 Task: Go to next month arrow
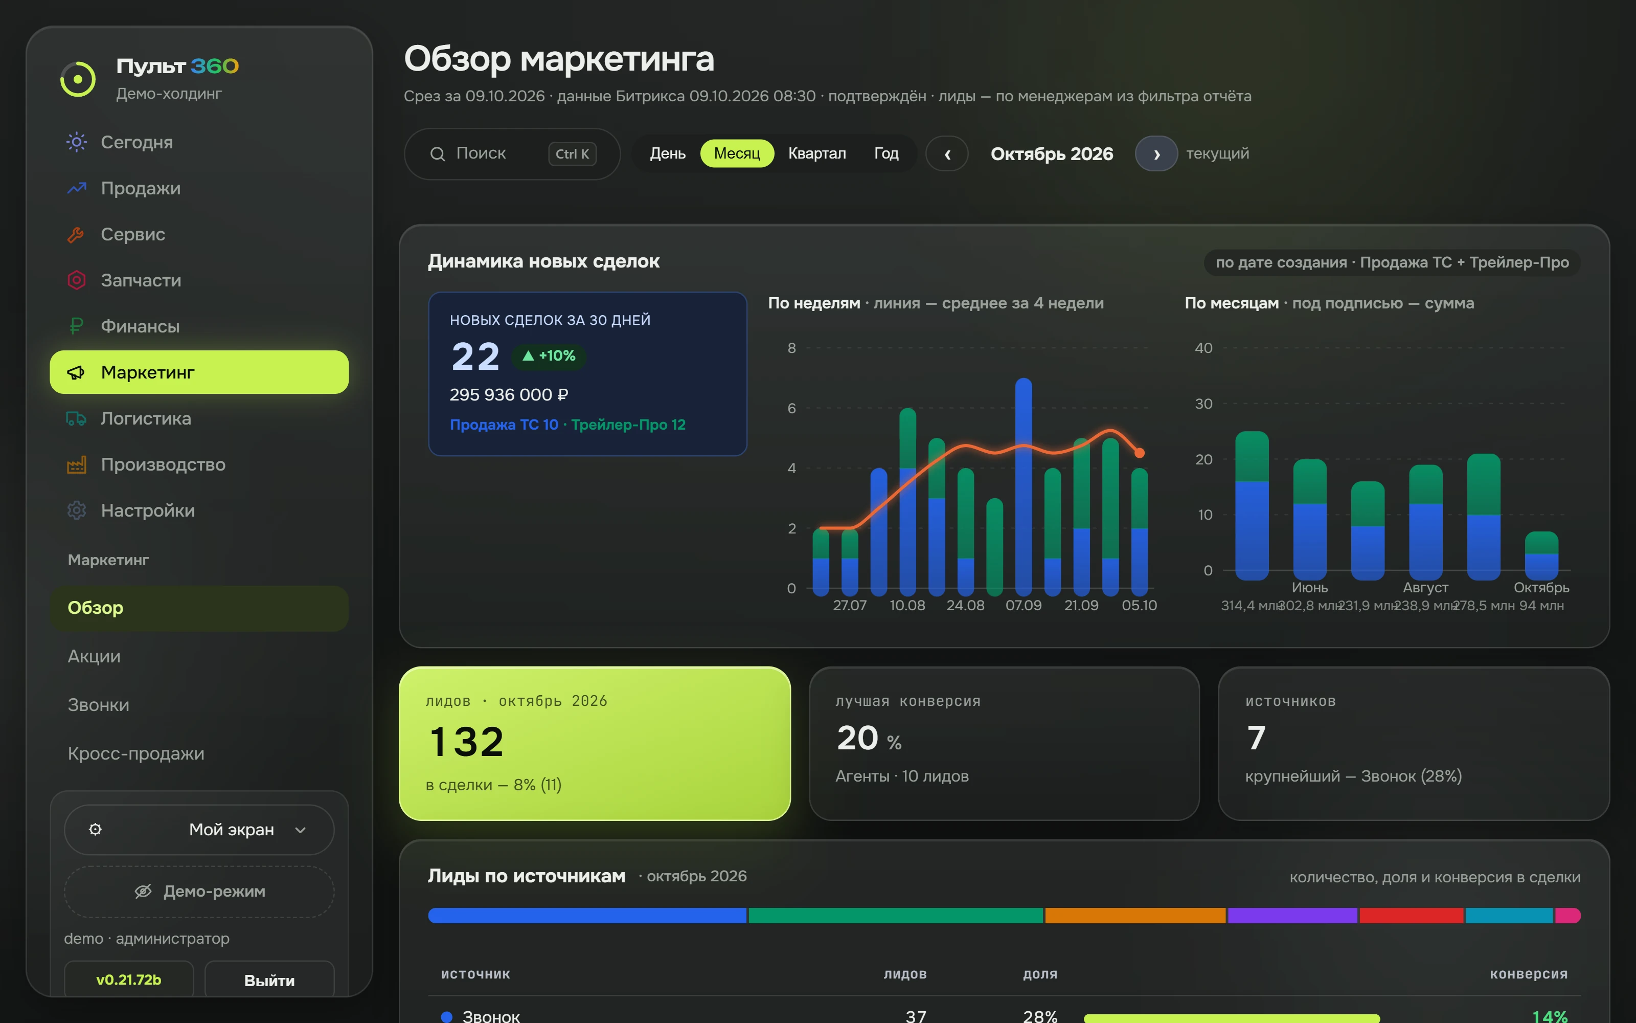click(x=1156, y=153)
